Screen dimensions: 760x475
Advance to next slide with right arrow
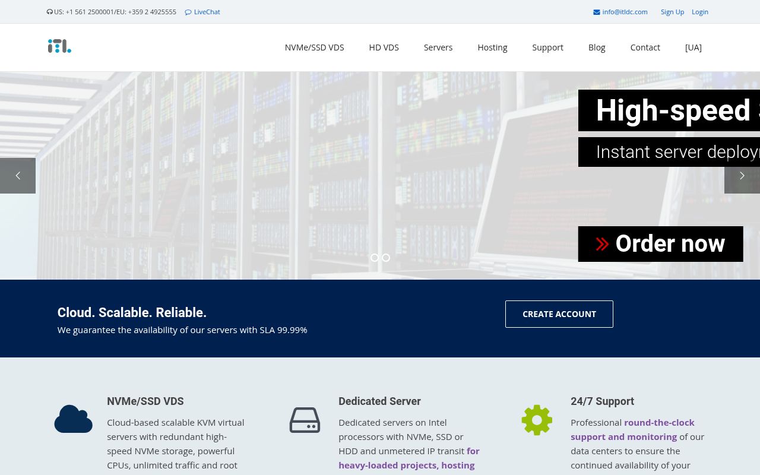coord(742,176)
